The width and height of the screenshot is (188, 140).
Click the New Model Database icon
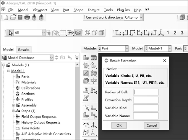coord(6,17)
